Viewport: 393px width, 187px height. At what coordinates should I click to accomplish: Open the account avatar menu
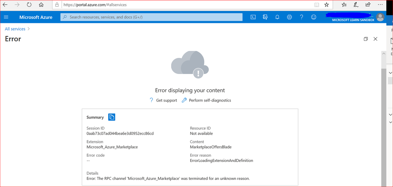[x=380, y=17]
